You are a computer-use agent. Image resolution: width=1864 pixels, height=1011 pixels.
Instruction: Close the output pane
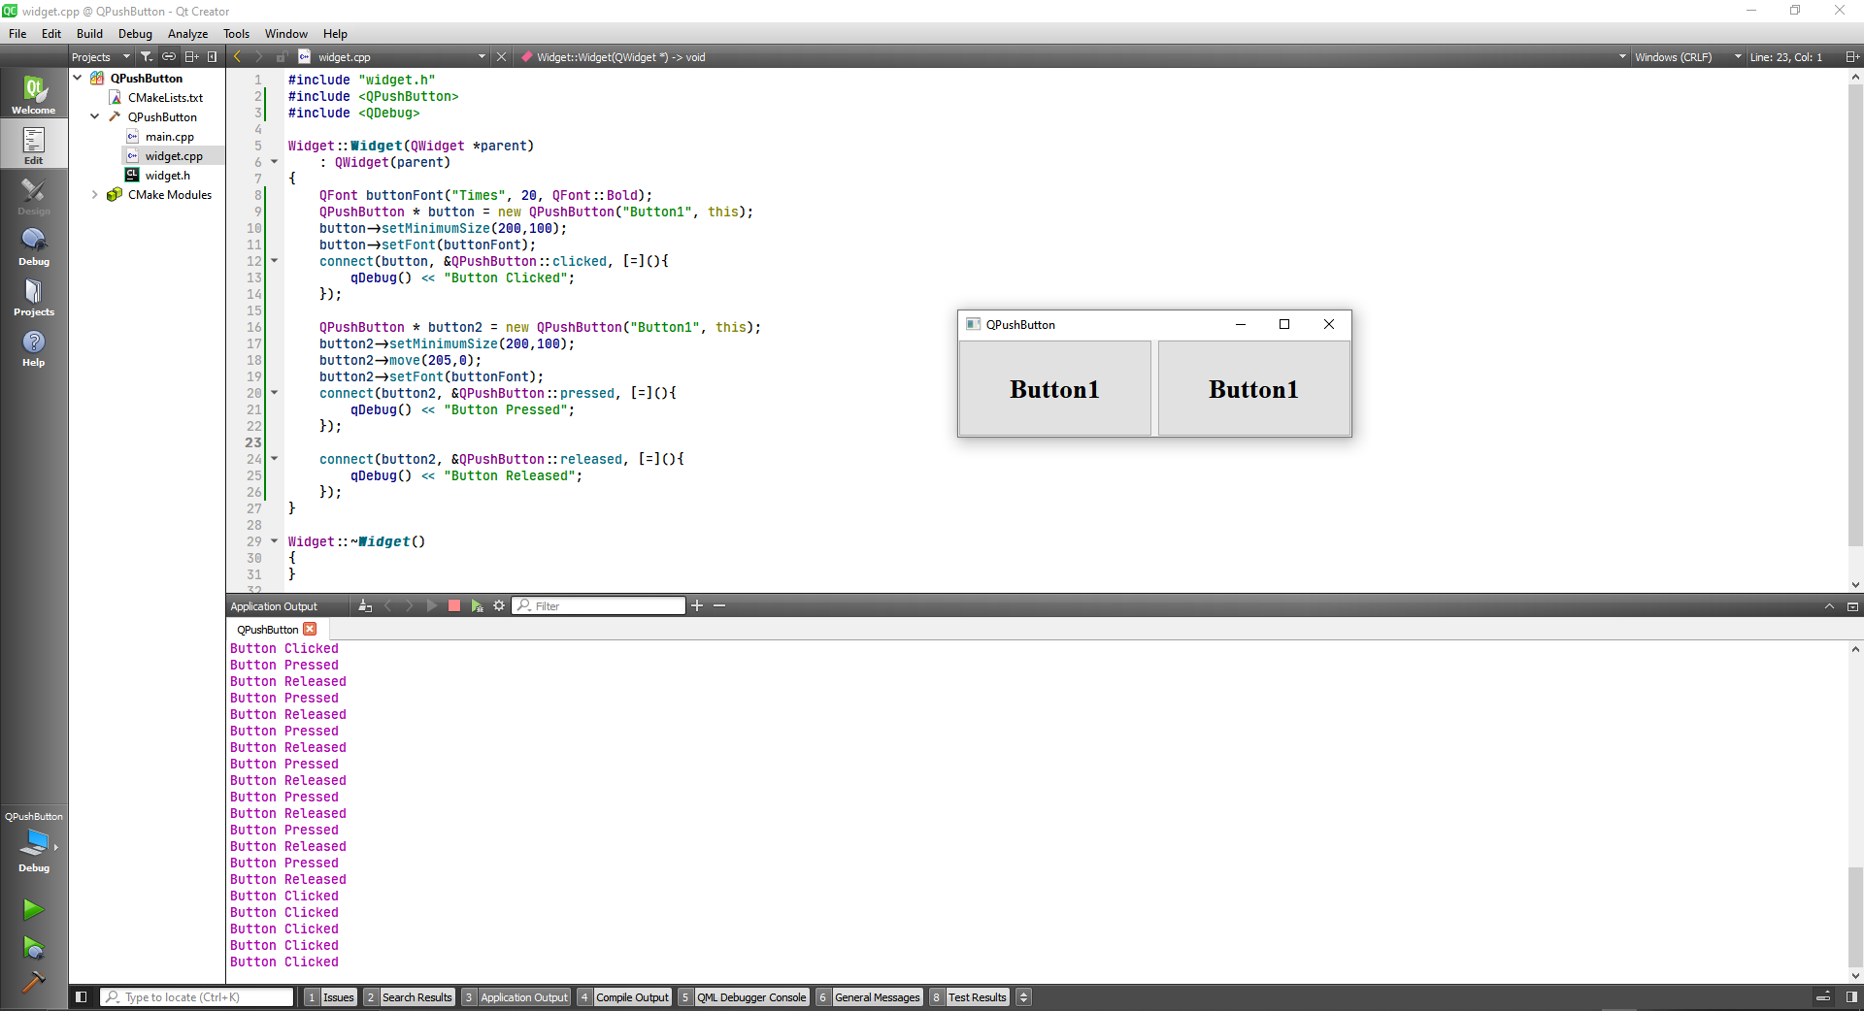[x=1852, y=606]
